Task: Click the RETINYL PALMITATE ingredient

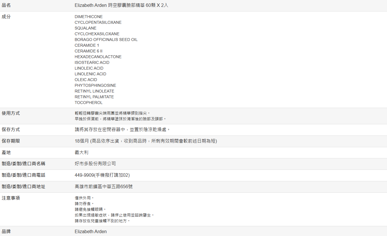Action: pos(94,97)
